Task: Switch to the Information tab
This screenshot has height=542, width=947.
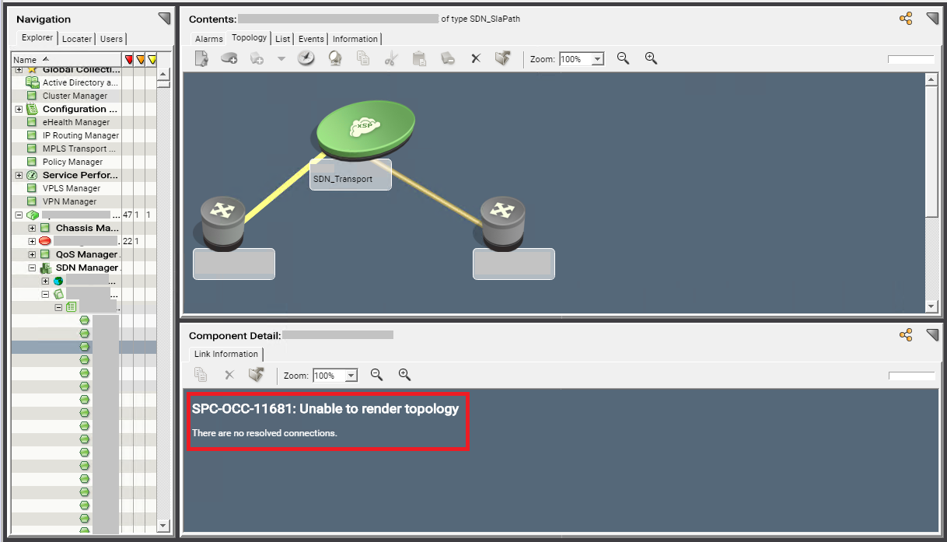Action: point(355,39)
